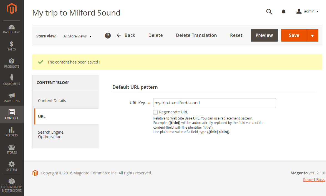326x196 pixels.
Task: Click the Magento logo in sidebar
Action: 12,9
